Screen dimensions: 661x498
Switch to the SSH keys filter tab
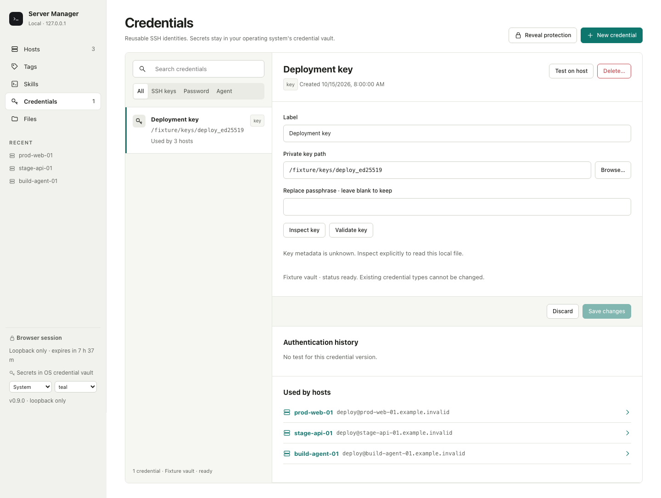coord(164,91)
